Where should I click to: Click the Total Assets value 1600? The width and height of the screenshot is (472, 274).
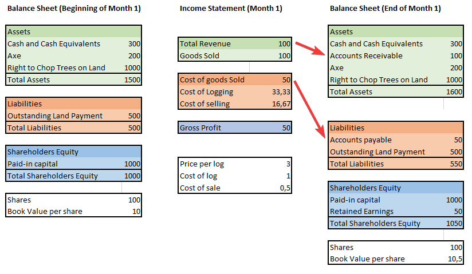454,92
